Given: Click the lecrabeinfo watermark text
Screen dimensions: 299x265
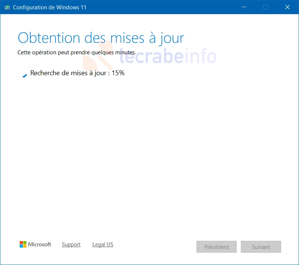Looking at the screenshot, I should click(168, 57).
